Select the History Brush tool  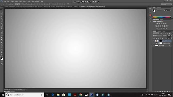tap(2, 30)
